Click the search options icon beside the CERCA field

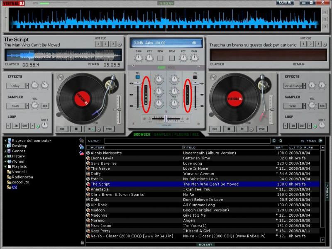point(274,141)
